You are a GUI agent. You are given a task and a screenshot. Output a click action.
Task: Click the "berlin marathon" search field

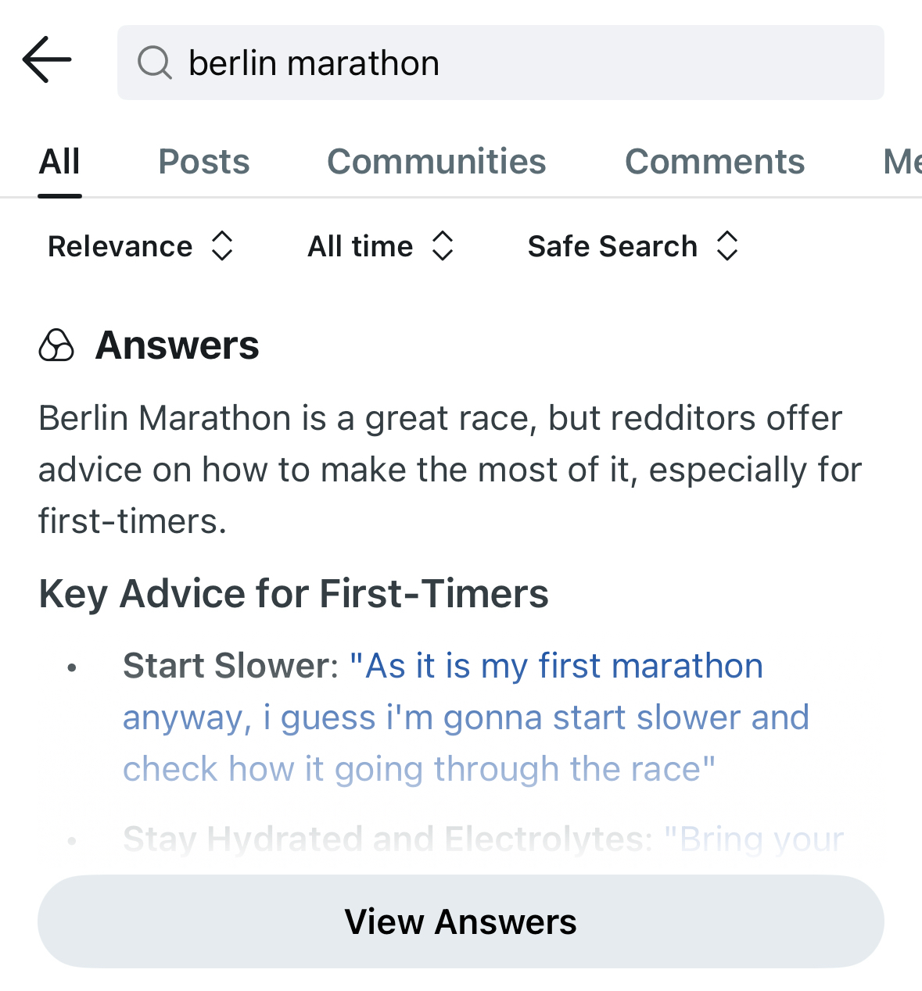click(x=500, y=63)
